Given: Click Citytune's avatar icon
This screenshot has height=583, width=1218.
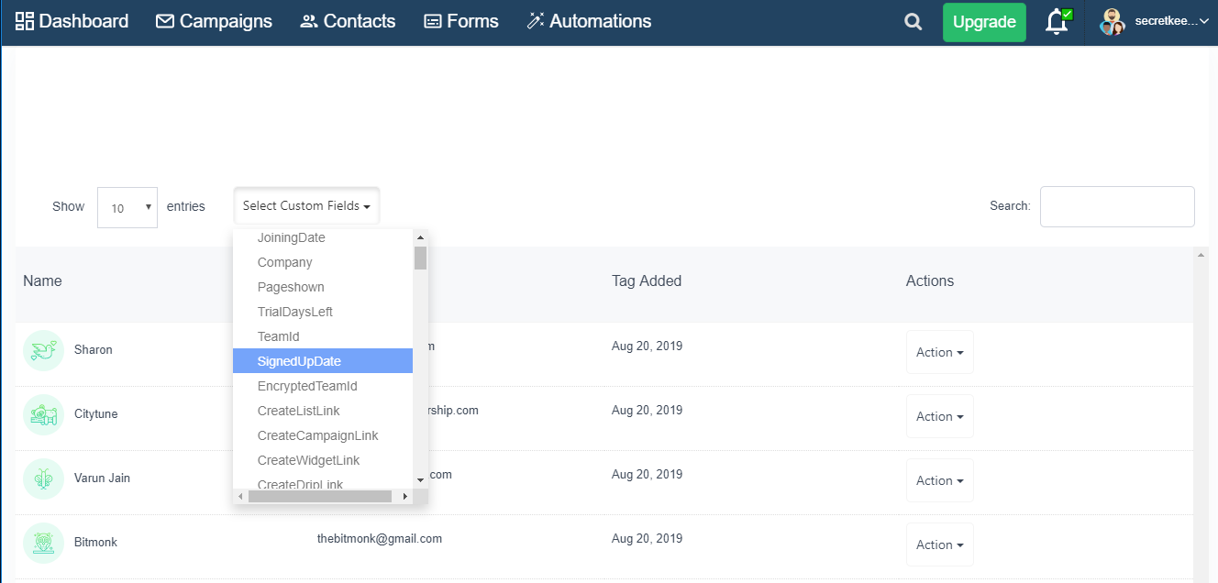Looking at the screenshot, I should coord(43,414).
